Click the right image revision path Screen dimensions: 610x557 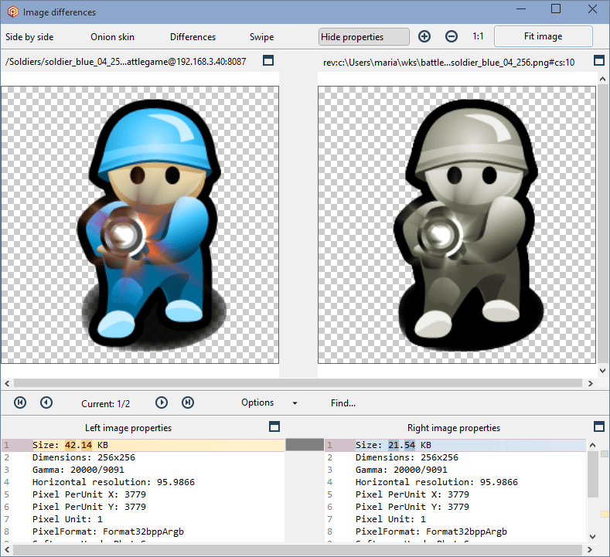tap(448, 63)
